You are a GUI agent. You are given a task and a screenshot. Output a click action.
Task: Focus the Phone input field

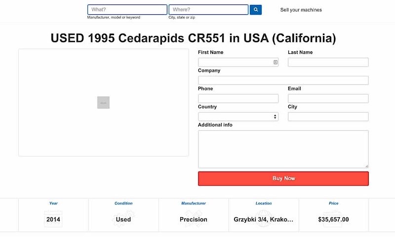click(238, 99)
